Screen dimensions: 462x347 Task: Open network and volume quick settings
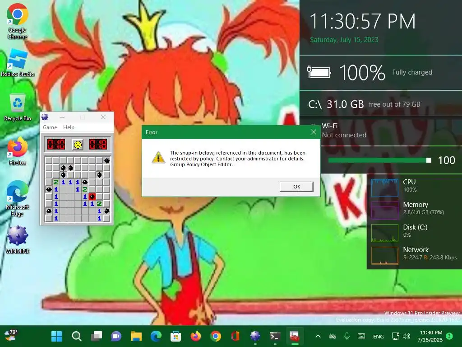point(401,336)
